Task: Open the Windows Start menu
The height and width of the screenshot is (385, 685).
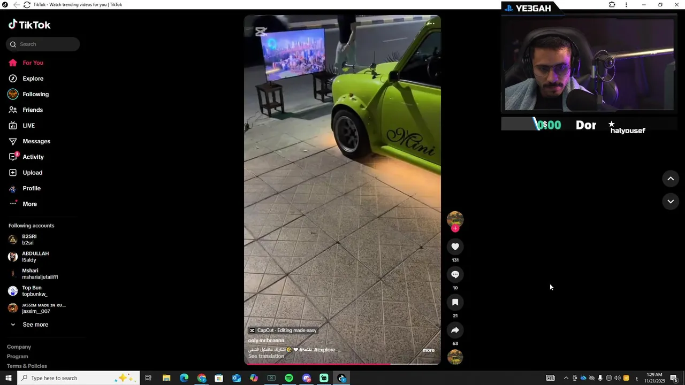Action: tap(8, 378)
